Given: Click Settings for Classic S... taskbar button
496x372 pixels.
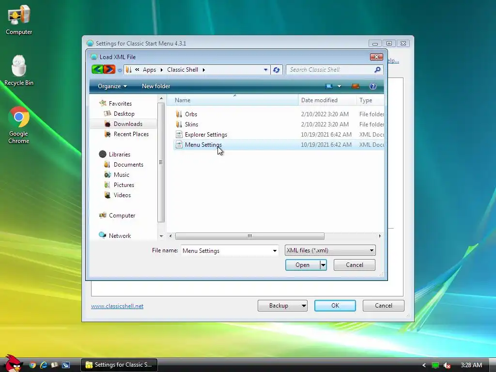Looking at the screenshot, I should (x=119, y=365).
